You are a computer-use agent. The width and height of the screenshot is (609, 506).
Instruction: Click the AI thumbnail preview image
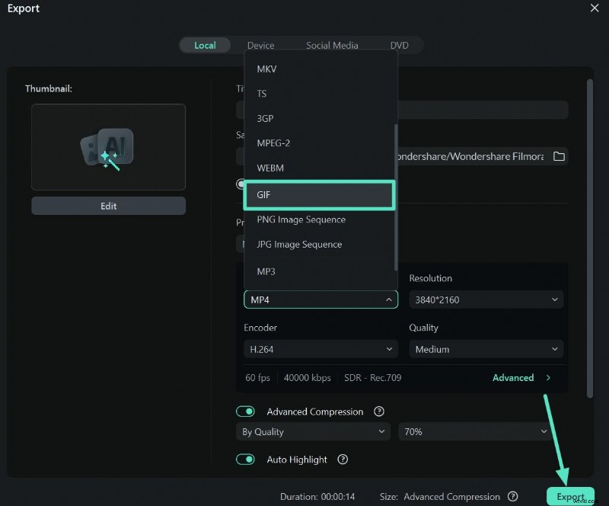[108, 146]
